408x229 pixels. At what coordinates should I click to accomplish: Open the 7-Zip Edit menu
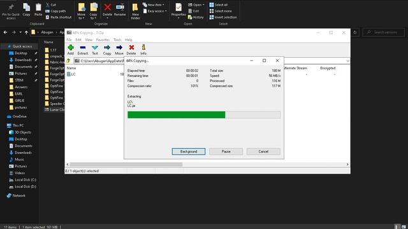[x=78, y=39]
